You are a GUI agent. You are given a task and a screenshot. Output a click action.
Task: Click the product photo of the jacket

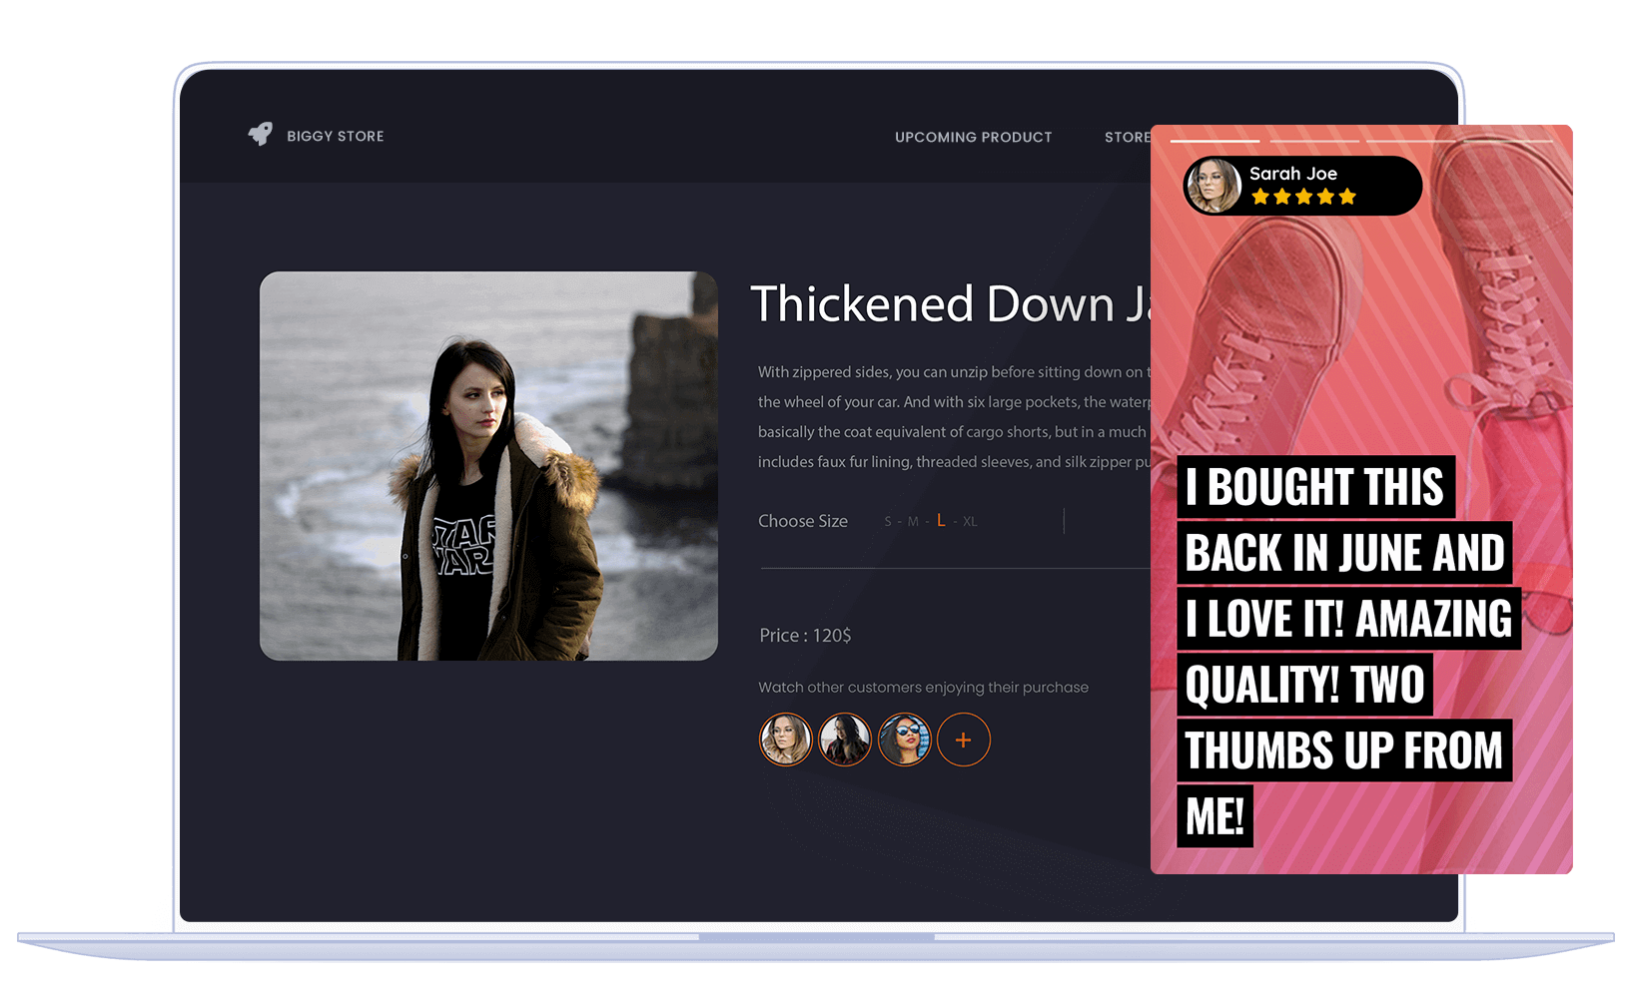click(x=488, y=466)
